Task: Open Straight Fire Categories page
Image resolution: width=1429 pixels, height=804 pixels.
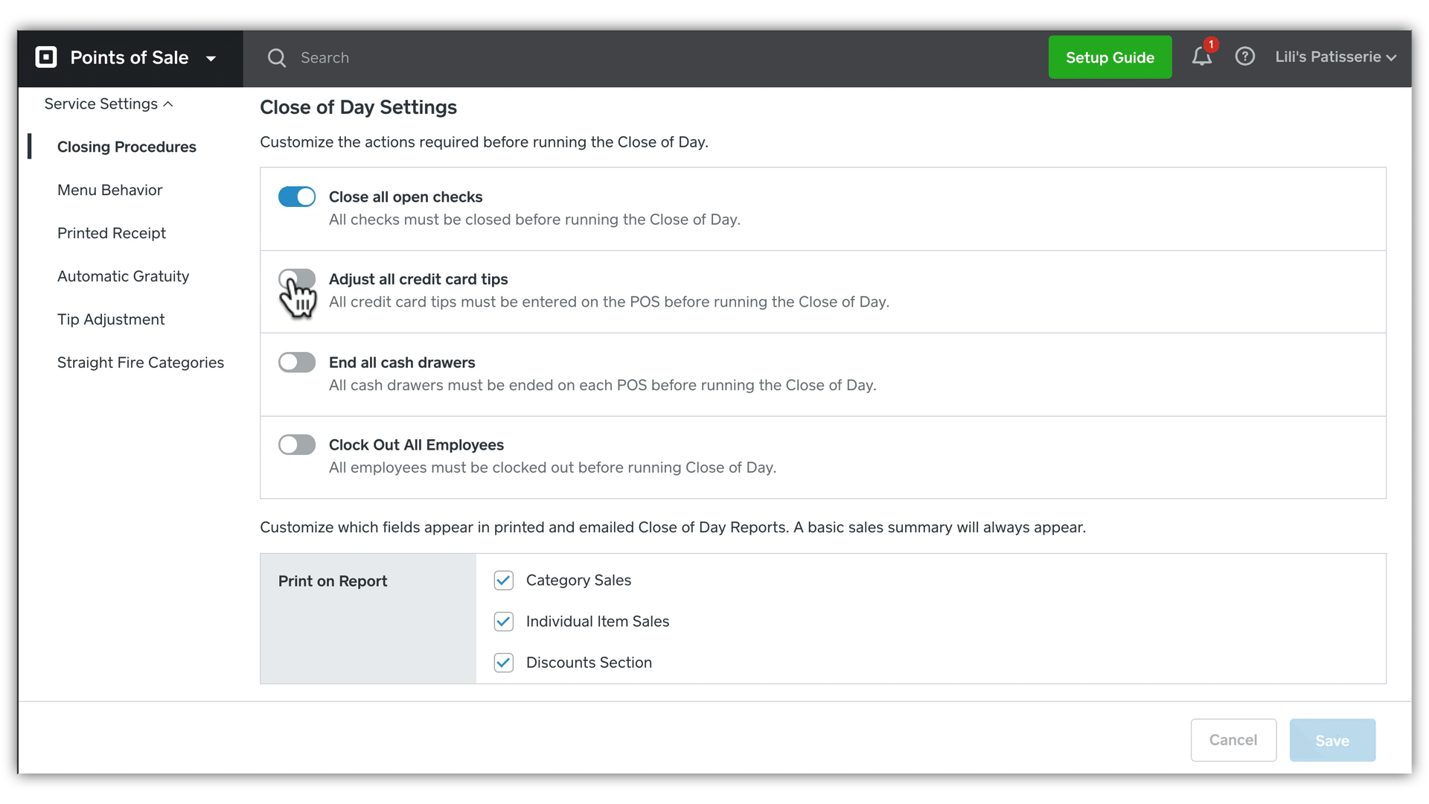Action: point(141,363)
